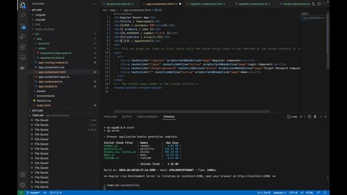Open the Extensions view
Viewport: 347px width, 195px height.
(23, 47)
